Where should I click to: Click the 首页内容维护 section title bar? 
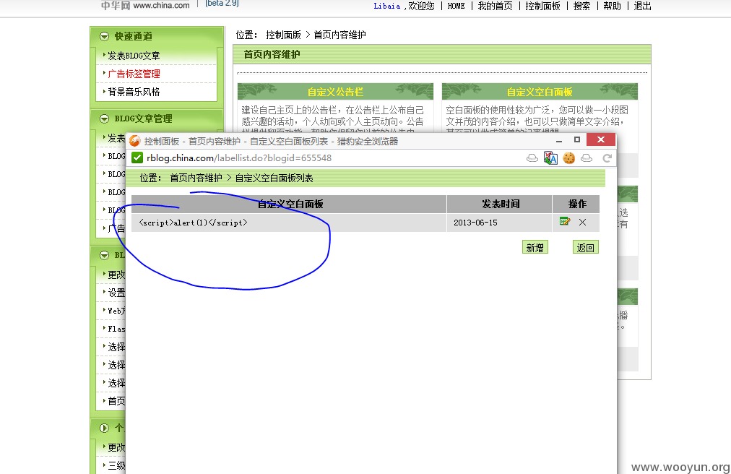coord(442,55)
